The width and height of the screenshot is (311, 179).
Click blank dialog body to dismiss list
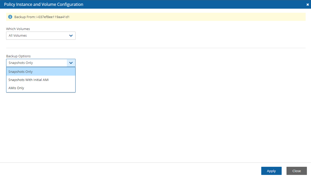tap(179, 115)
